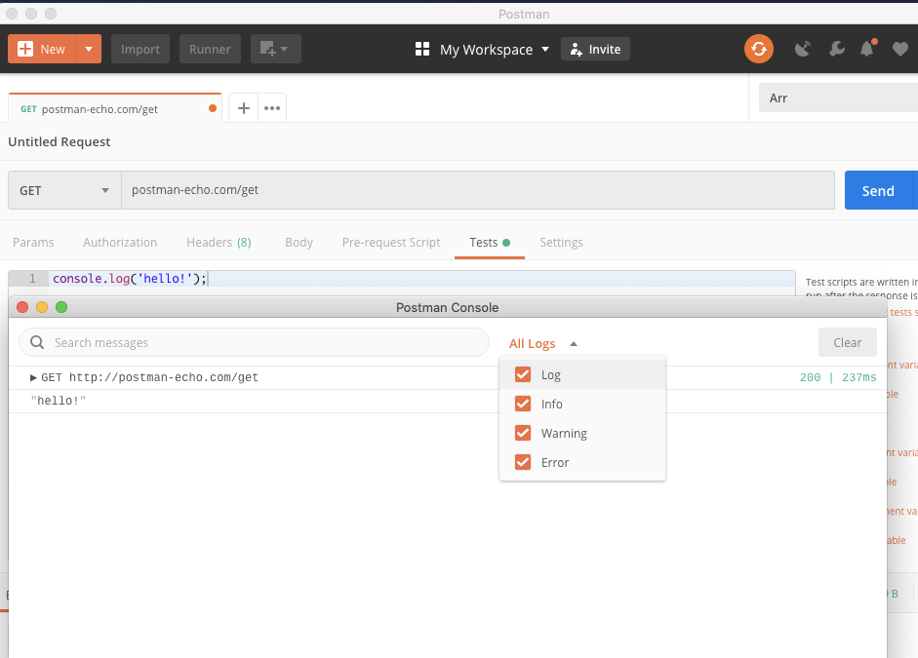Uncheck the Warning filter option
The height and width of the screenshot is (658, 918).
click(523, 433)
